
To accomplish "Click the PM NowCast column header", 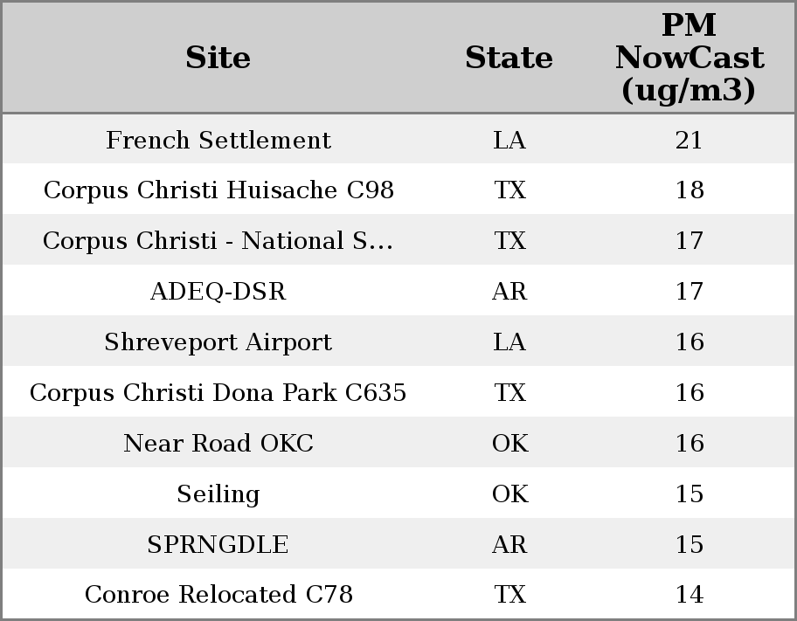I will click(x=689, y=58).
